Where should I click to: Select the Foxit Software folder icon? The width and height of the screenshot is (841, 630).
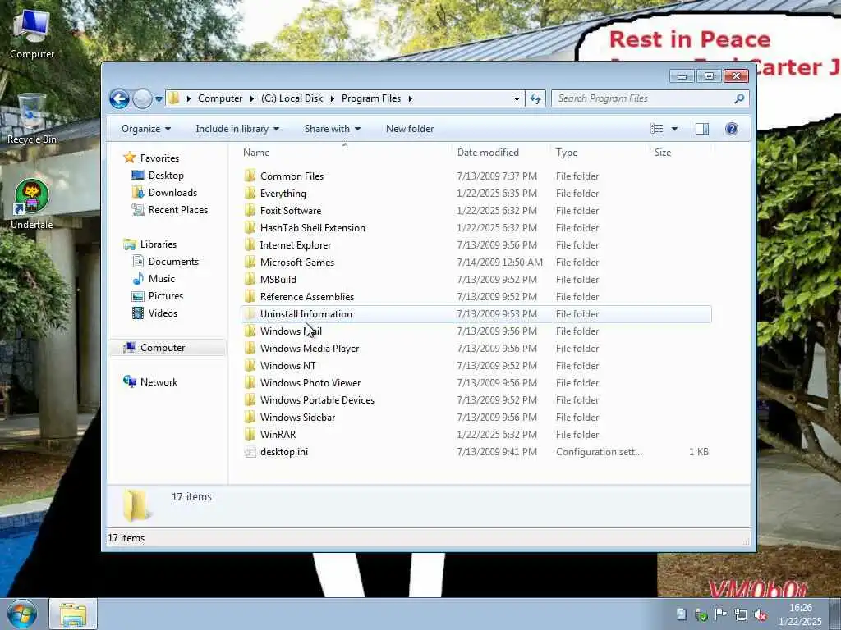click(250, 210)
